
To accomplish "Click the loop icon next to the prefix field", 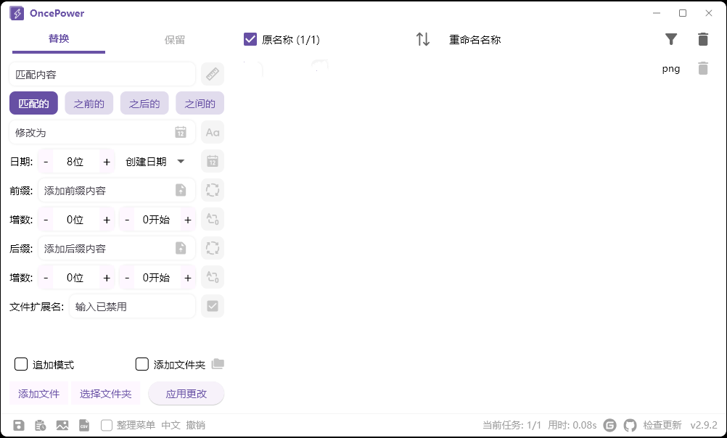I will click(x=212, y=190).
